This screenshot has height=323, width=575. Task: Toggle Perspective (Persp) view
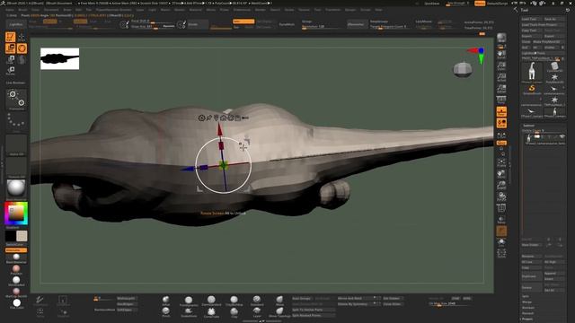(x=501, y=100)
